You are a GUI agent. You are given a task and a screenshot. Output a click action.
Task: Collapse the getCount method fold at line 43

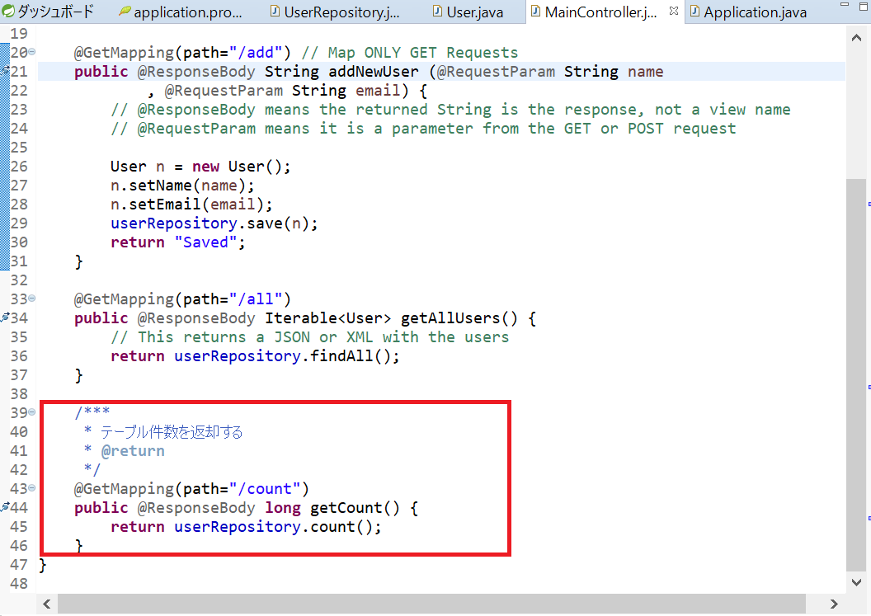tap(32, 488)
